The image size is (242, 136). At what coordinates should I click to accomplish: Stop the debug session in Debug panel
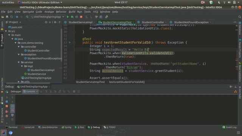[x=7, y=106]
